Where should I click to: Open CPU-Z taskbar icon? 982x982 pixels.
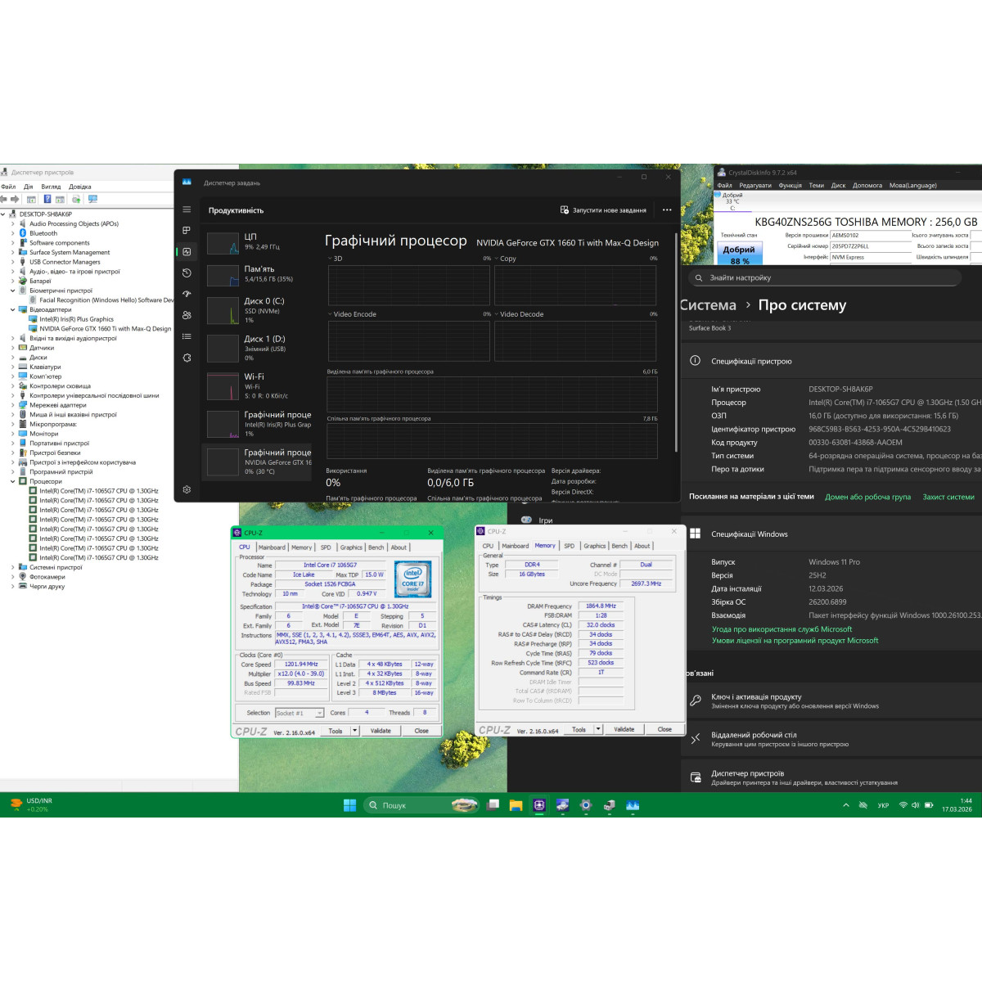(x=539, y=805)
